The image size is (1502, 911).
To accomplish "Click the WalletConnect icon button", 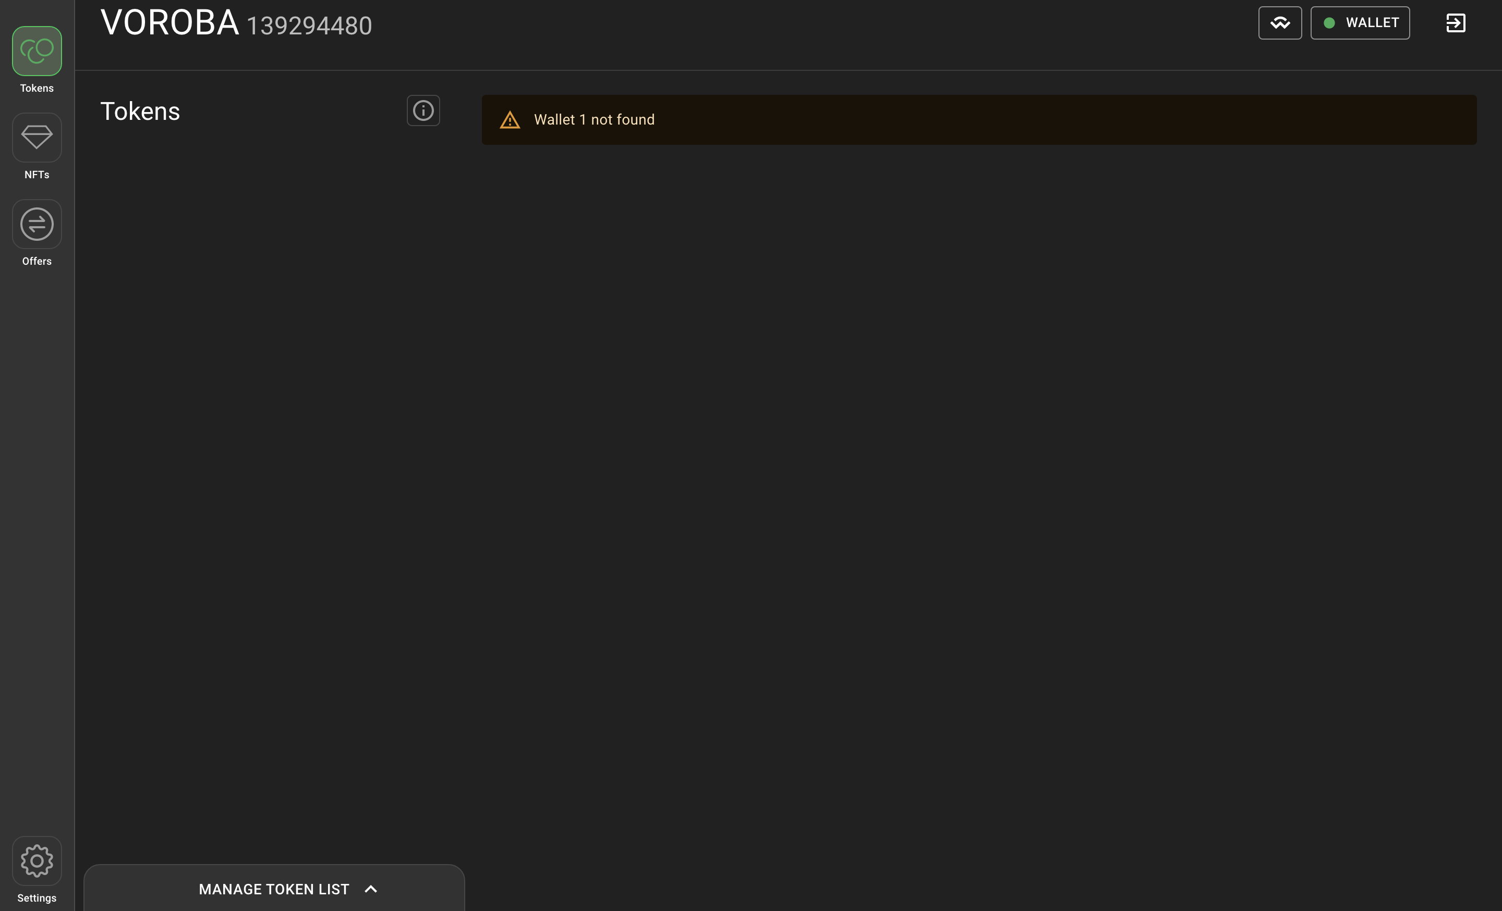I will click(1279, 22).
